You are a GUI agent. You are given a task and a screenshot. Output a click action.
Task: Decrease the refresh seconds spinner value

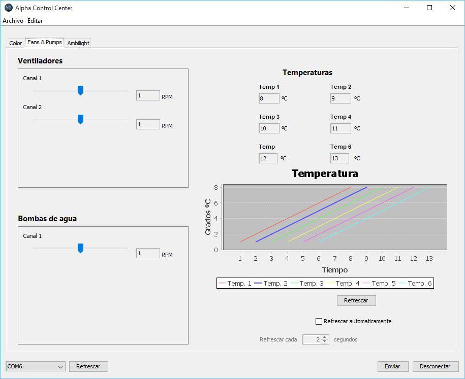click(x=325, y=342)
